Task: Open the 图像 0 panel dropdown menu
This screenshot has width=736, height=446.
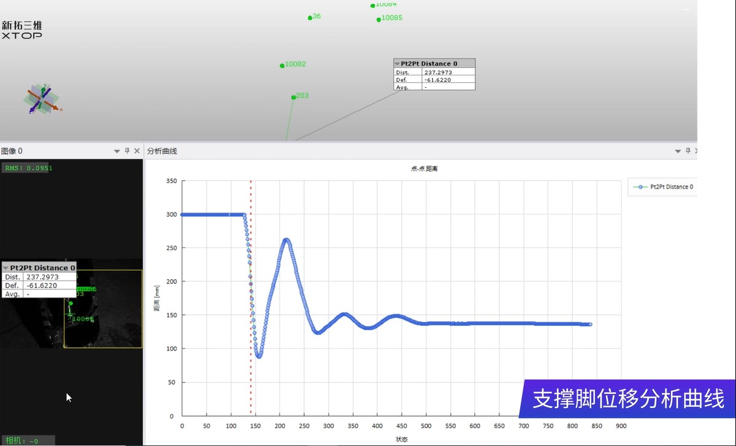Action: (x=117, y=151)
